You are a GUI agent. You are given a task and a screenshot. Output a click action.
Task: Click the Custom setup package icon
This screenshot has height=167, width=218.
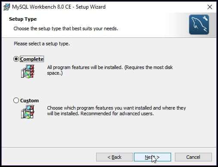point(28,112)
